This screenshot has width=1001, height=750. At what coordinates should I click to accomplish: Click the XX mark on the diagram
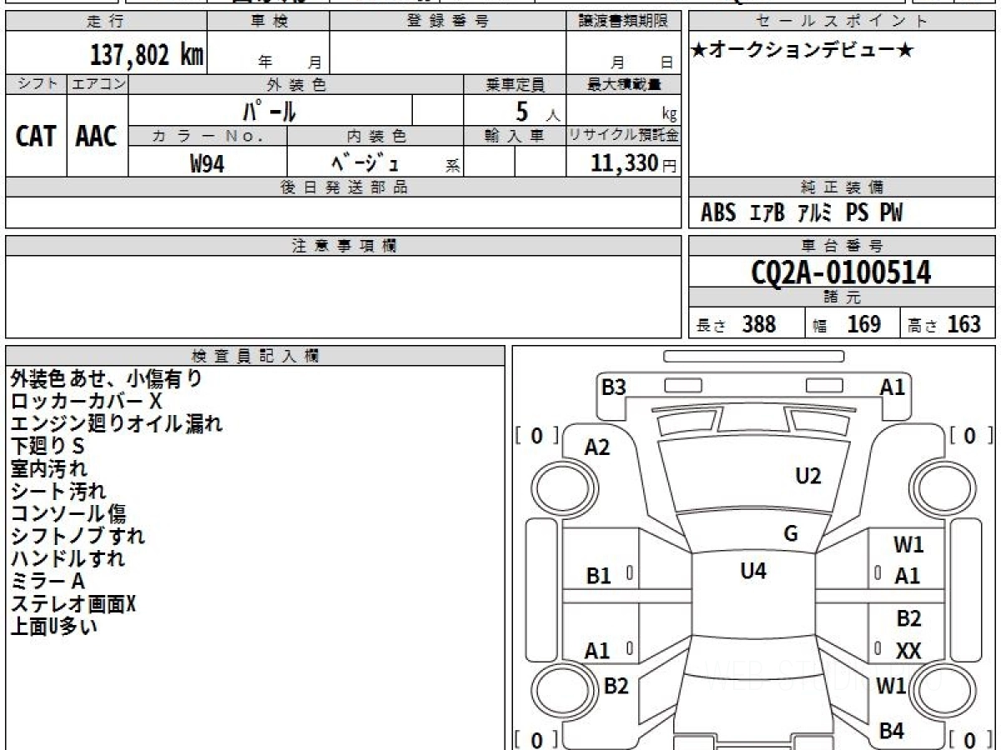(x=908, y=652)
